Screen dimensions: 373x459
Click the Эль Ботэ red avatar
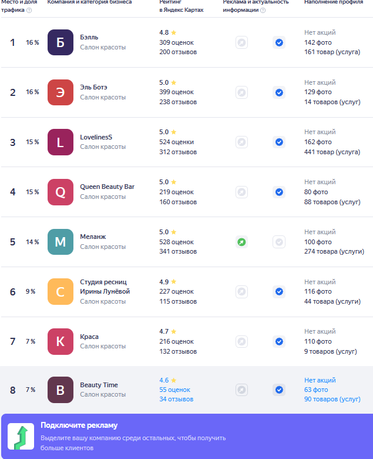point(61,92)
